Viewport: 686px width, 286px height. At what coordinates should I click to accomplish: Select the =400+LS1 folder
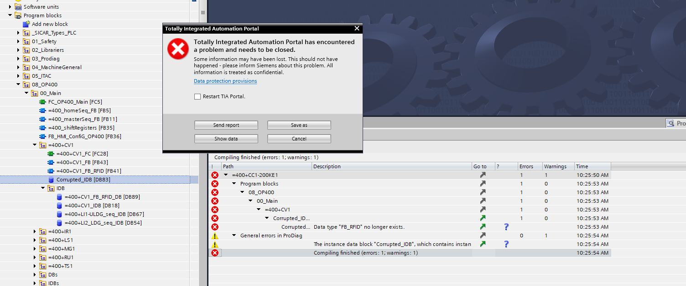point(60,240)
